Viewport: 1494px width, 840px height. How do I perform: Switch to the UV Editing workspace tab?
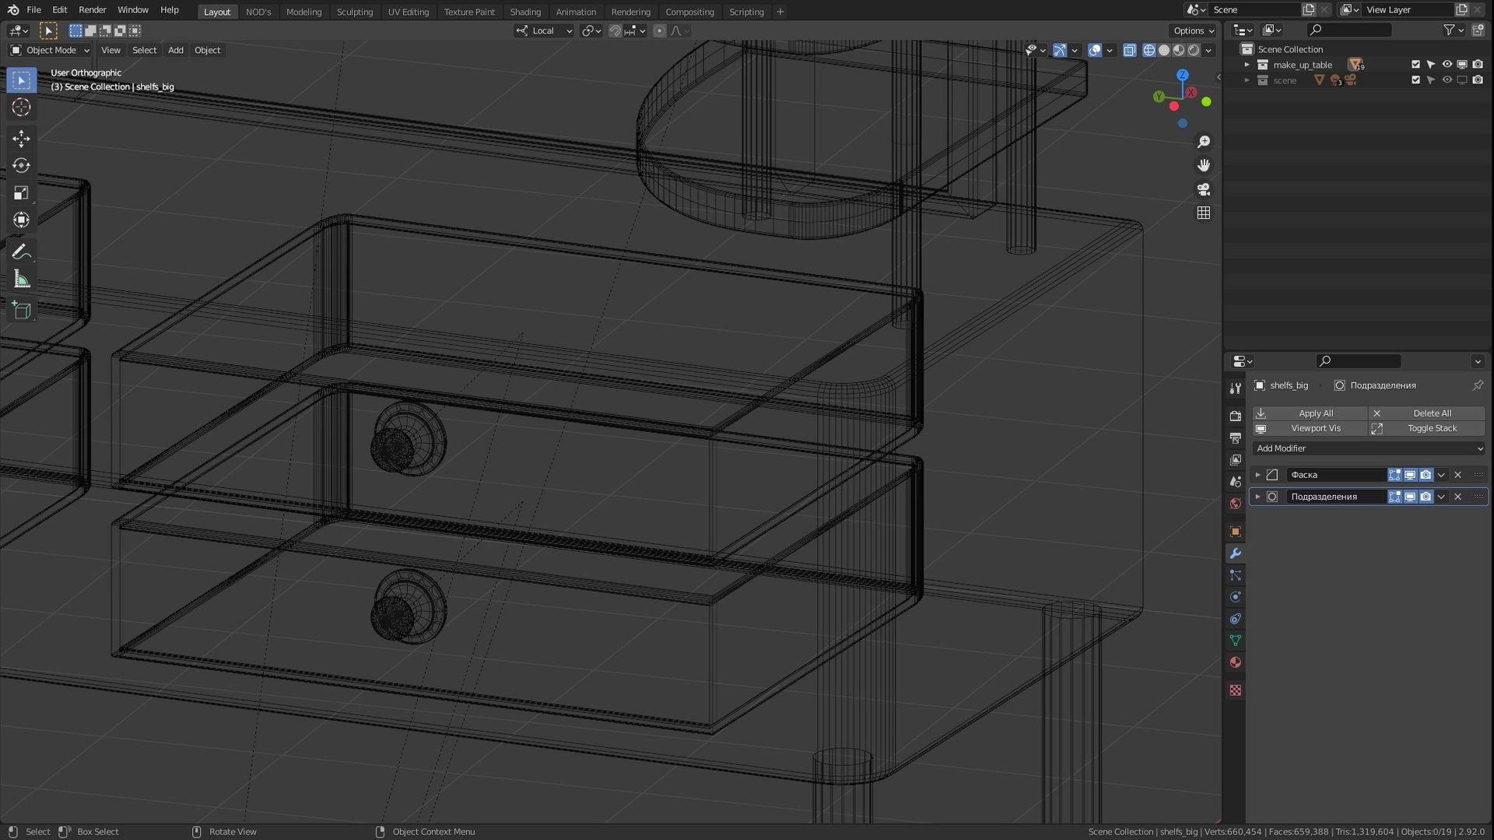point(409,12)
